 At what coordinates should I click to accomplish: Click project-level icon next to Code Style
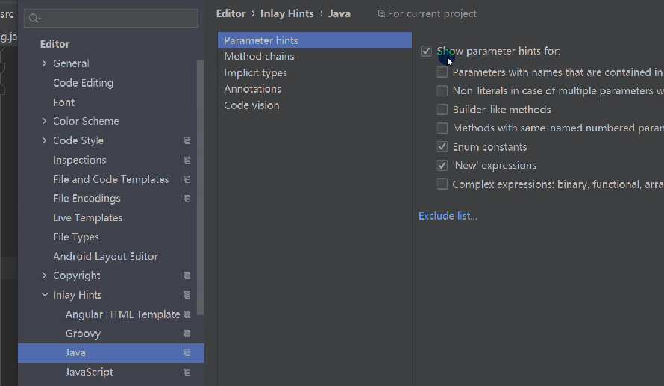[x=187, y=140]
